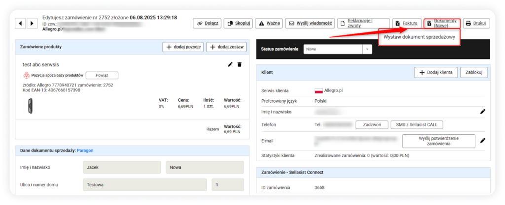The height and width of the screenshot is (205, 505).
Task: Select Wystaw dokument sprzedażowy menu item
Action: [419, 38]
